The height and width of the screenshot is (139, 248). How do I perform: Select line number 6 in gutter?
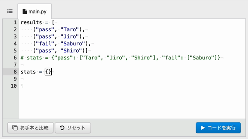(15, 58)
